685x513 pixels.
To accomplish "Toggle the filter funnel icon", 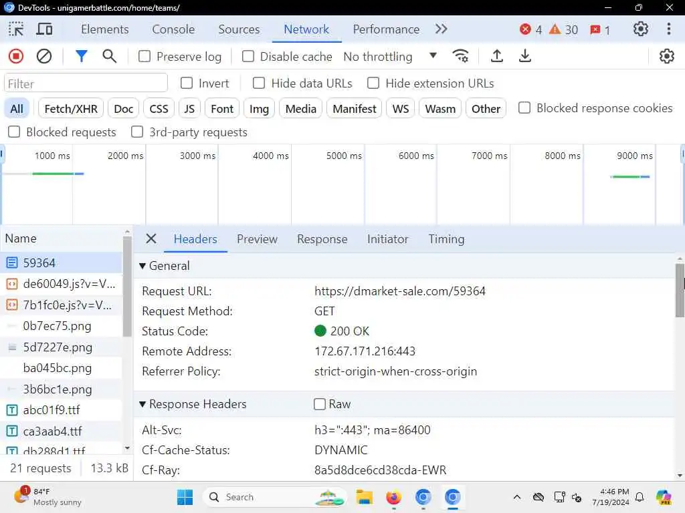I will (x=81, y=56).
